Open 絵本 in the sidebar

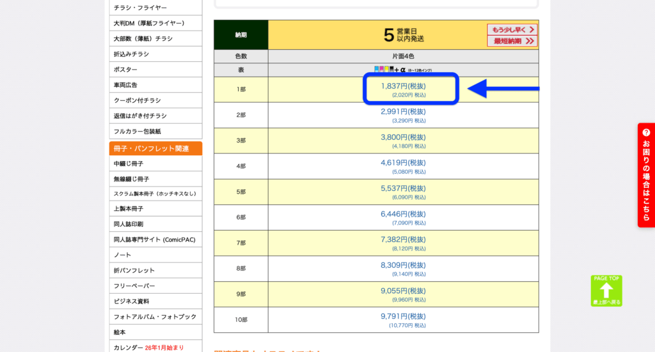(x=155, y=332)
